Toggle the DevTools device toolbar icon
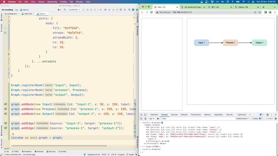278x156 pixels. pos(146,115)
